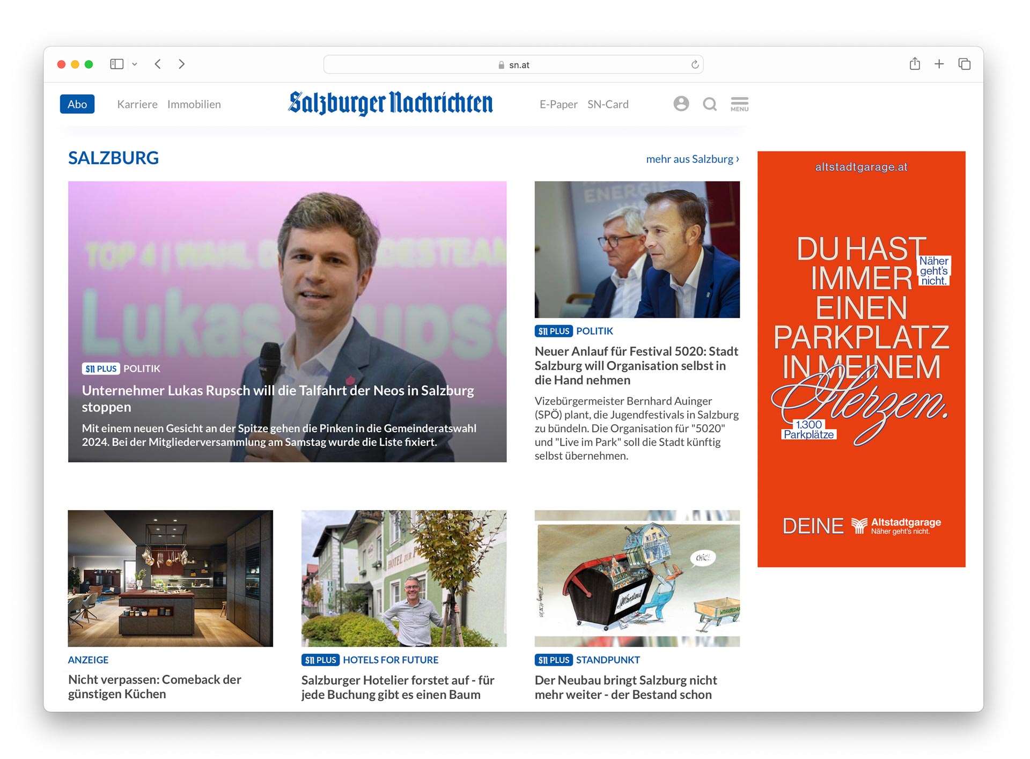Click the SN PLUS badge on Rupsch article
The width and height of the screenshot is (1030, 759).
(101, 369)
